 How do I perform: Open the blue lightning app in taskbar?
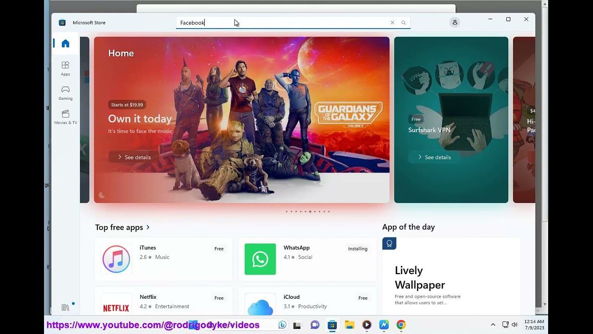384,325
